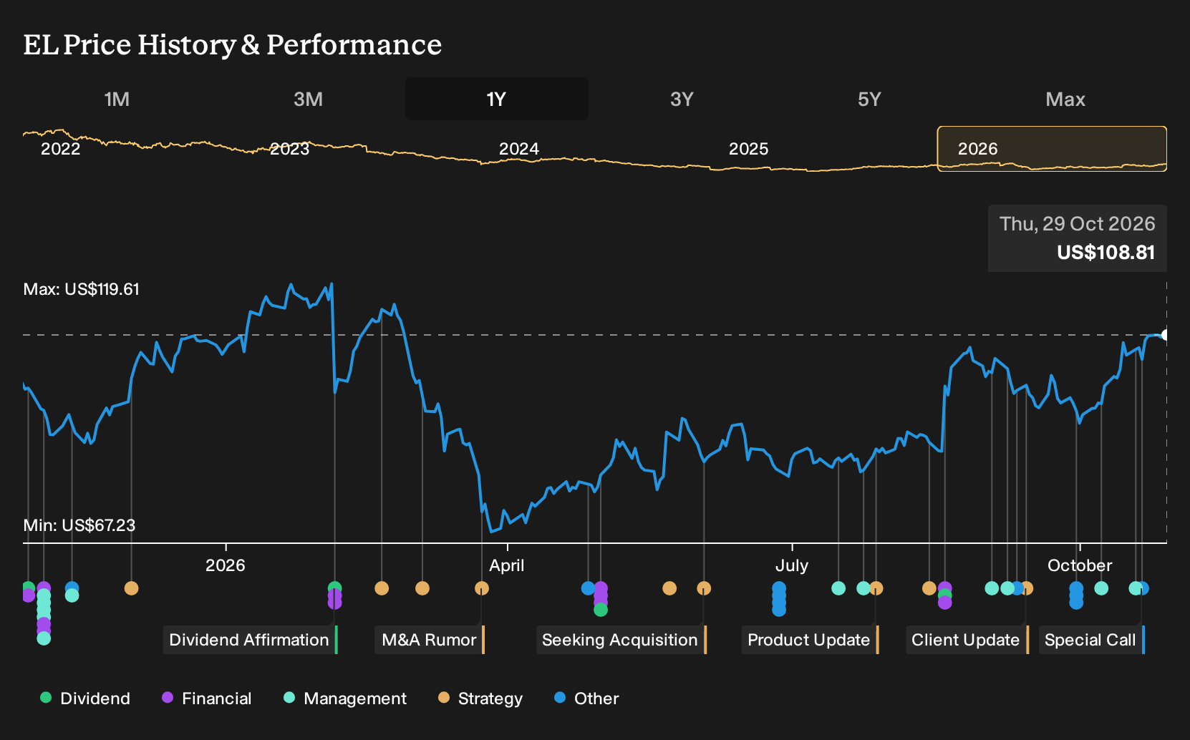Click the orange dot connected to Product Update
The image size is (1190, 740).
pos(876,588)
